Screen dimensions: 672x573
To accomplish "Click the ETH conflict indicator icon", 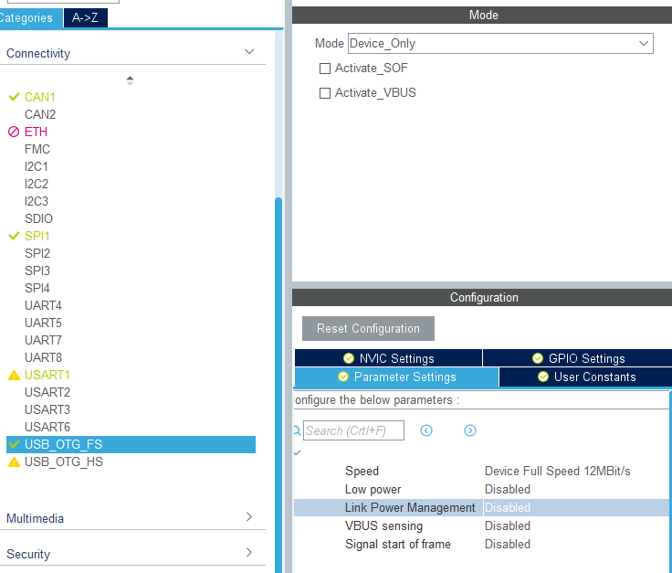I will click(x=14, y=132).
